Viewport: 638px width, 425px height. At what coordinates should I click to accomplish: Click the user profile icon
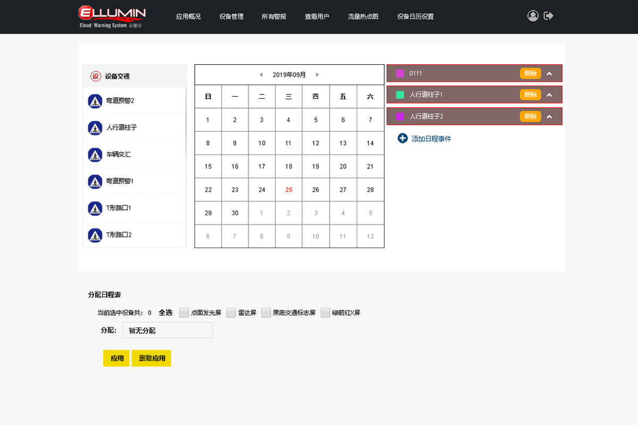coord(533,16)
